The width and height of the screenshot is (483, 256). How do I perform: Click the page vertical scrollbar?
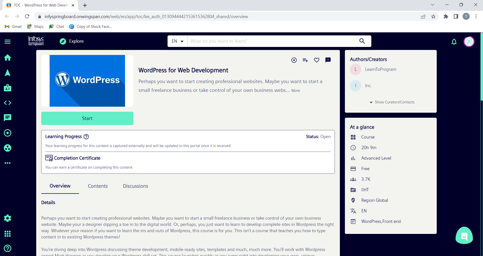(481, 67)
